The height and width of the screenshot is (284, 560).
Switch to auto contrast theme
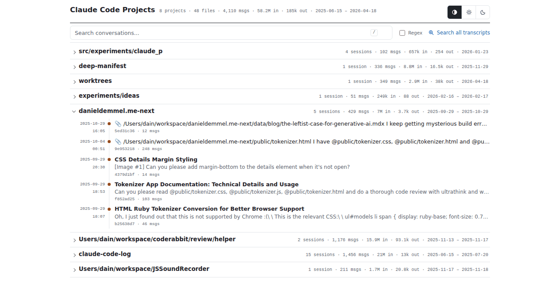point(455,12)
